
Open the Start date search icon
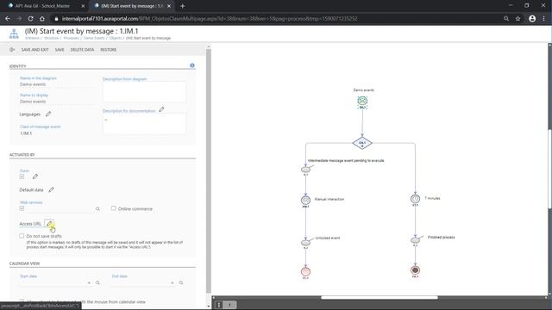click(x=97, y=283)
